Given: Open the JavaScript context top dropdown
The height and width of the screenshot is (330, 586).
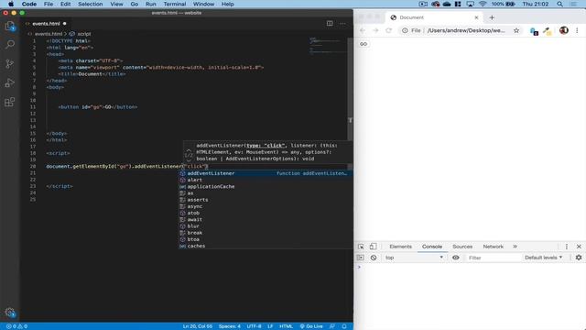Looking at the screenshot, I should click(414, 258).
